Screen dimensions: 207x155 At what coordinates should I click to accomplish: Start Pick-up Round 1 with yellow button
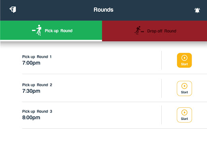click(184, 60)
